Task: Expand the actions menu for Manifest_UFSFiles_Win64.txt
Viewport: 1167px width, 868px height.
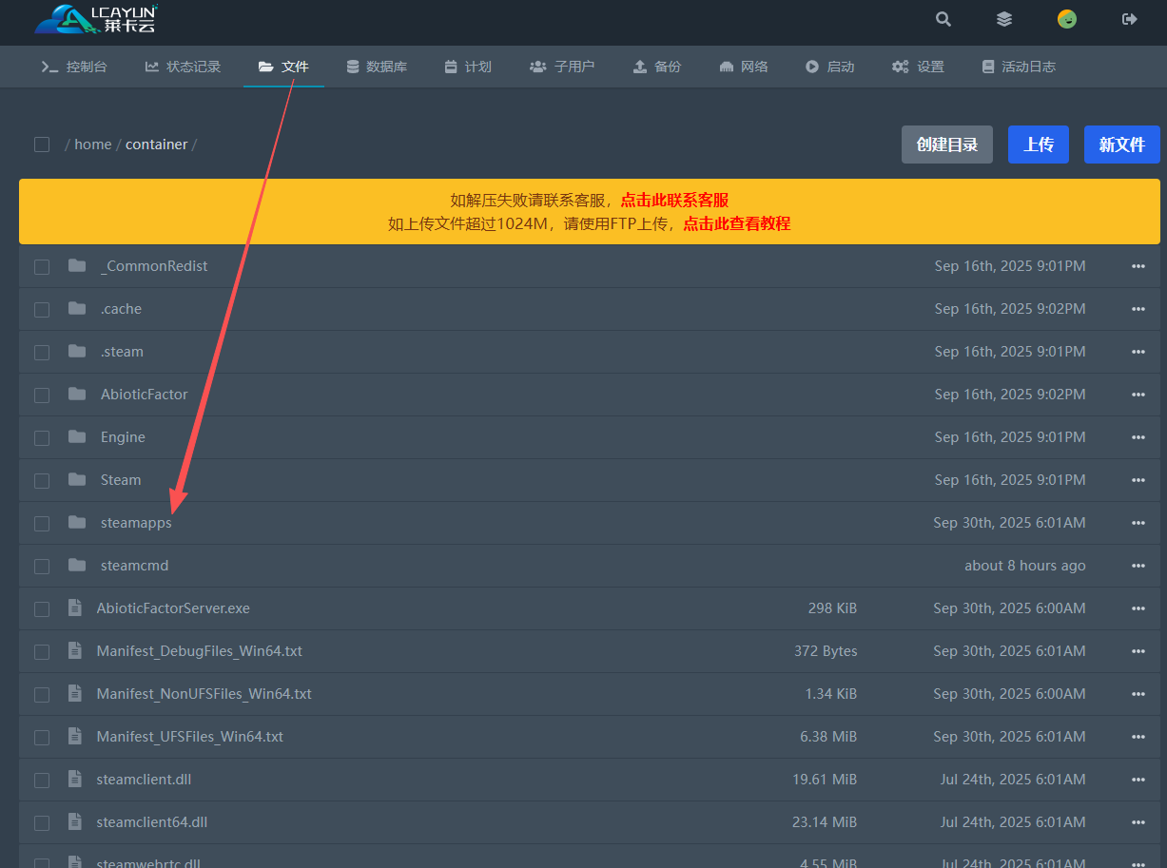Action: coord(1138,737)
